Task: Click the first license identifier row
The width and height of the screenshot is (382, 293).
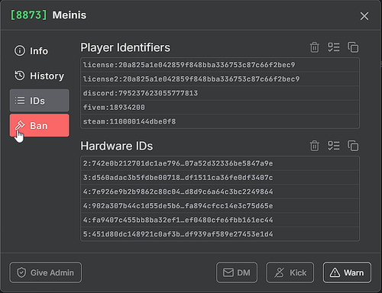Action: [220, 65]
